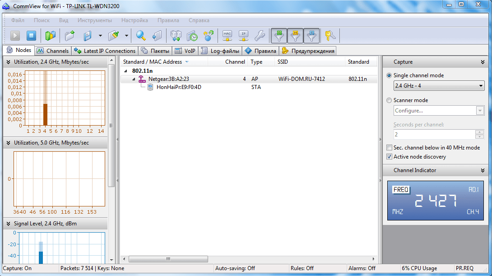492x276 pixels.
Task: Switch to the Channels tab
Action: (x=53, y=51)
